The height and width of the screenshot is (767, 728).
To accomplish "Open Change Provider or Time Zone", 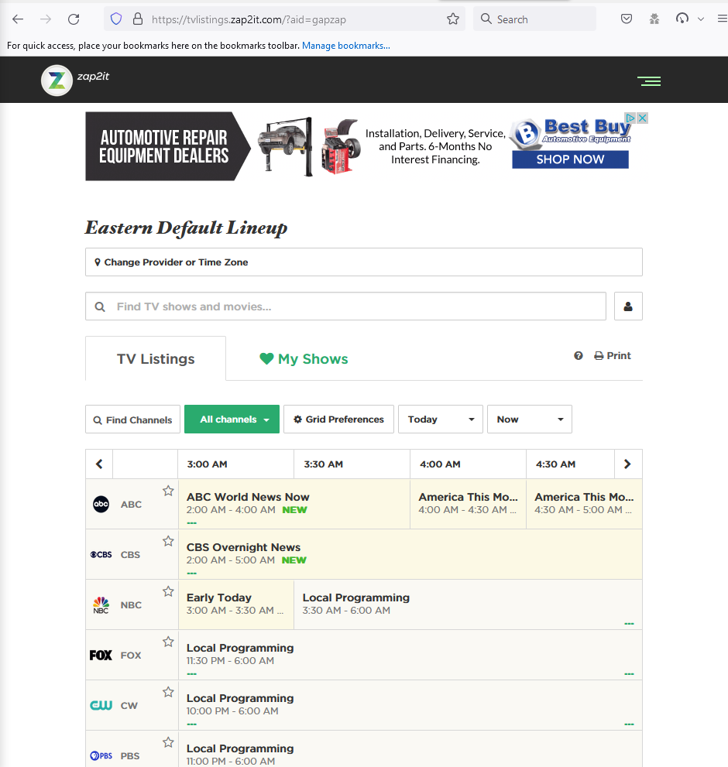I will click(x=364, y=262).
